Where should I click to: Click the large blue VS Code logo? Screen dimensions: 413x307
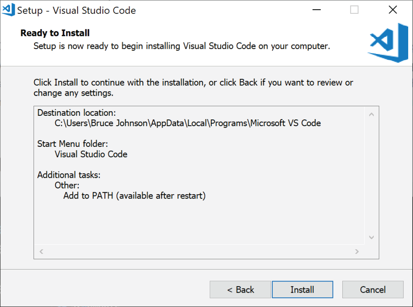tap(388, 43)
